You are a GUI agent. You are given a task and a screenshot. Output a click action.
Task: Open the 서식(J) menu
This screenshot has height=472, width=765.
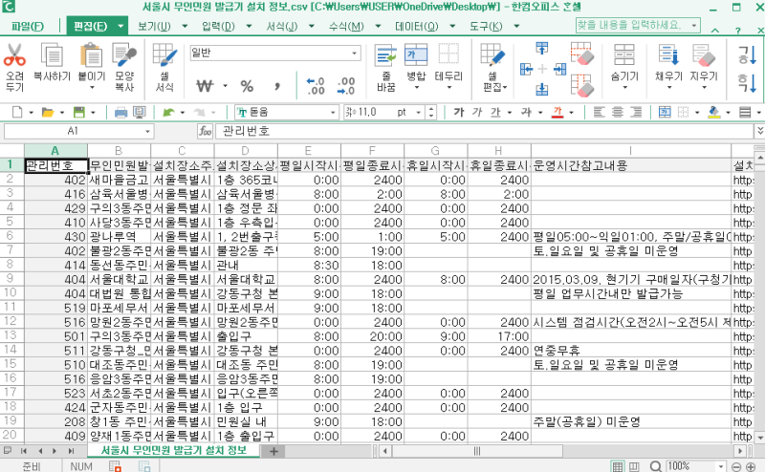tap(281, 26)
